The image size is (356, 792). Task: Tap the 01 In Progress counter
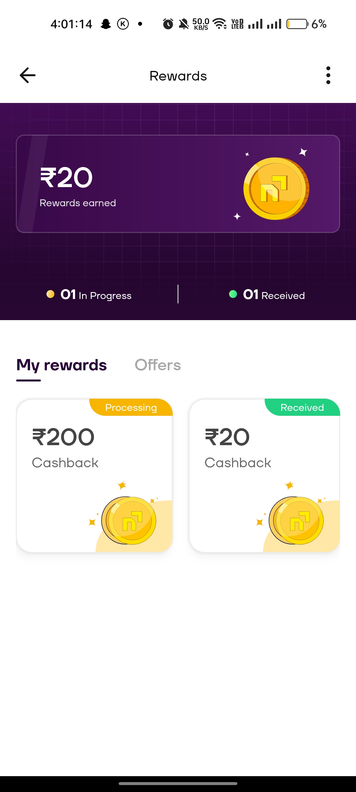pos(96,295)
